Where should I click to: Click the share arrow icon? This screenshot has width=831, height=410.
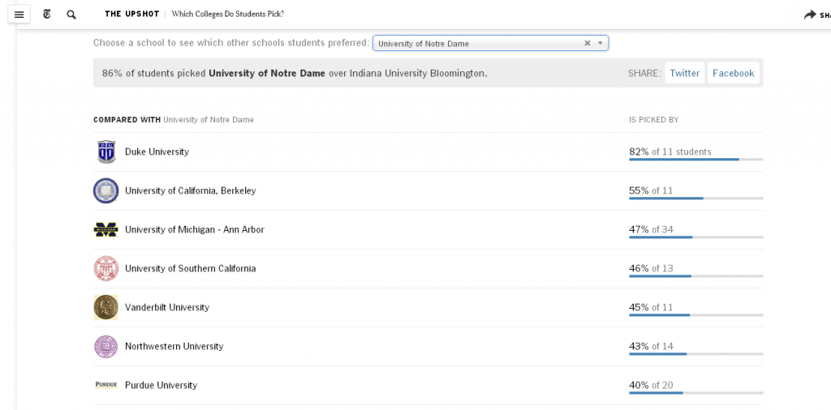click(810, 15)
